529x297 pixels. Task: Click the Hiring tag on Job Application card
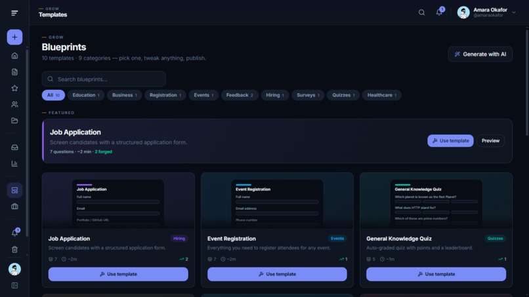tap(179, 239)
